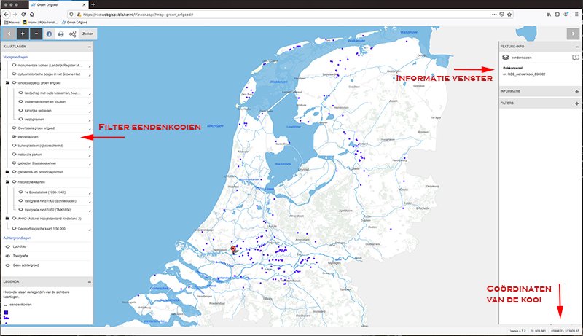The height and width of the screenshot is (336, 583).
Task: Open the book icon beside eendenkooien feature
Action: click(x=575, y=57)
